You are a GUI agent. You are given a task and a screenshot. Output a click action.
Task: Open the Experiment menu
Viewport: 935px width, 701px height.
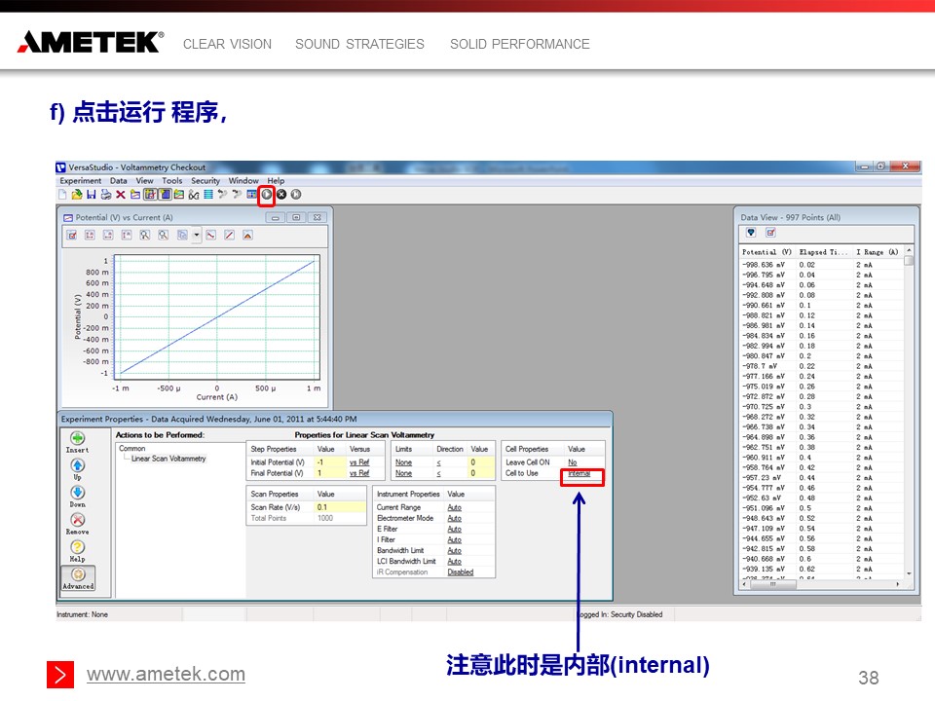[x=80, y=181]
